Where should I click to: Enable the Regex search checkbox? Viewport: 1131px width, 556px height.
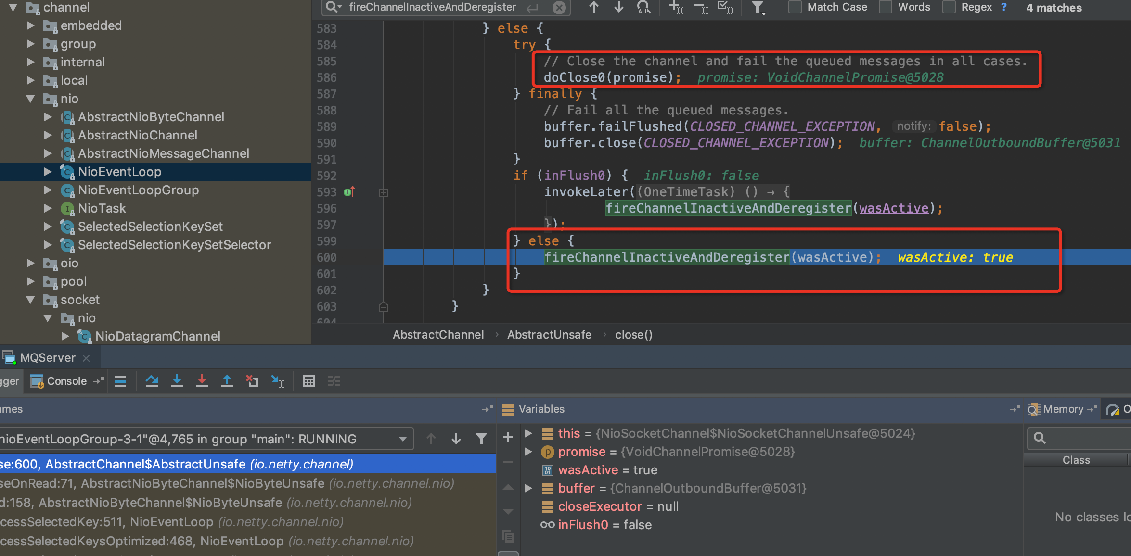(x=949, y=7)
